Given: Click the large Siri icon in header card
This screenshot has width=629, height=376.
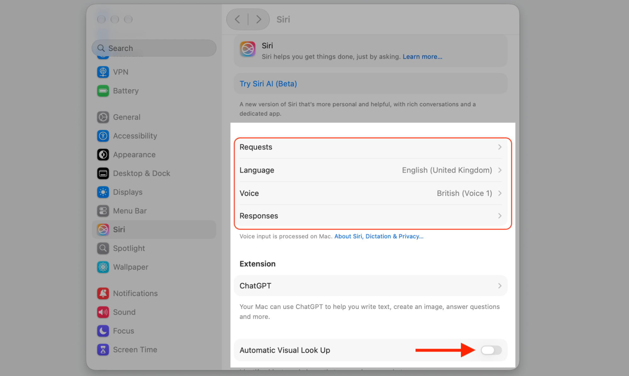Looking at the screenshot, I should [248, 49].
